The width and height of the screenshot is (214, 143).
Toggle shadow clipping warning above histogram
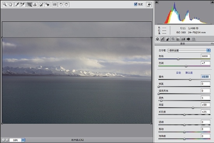(156, 2)
